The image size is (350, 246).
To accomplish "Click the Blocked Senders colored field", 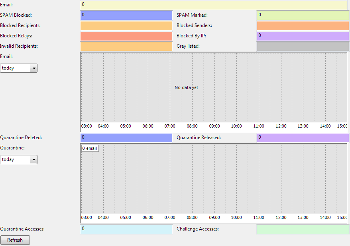I will tap(303, 26).
